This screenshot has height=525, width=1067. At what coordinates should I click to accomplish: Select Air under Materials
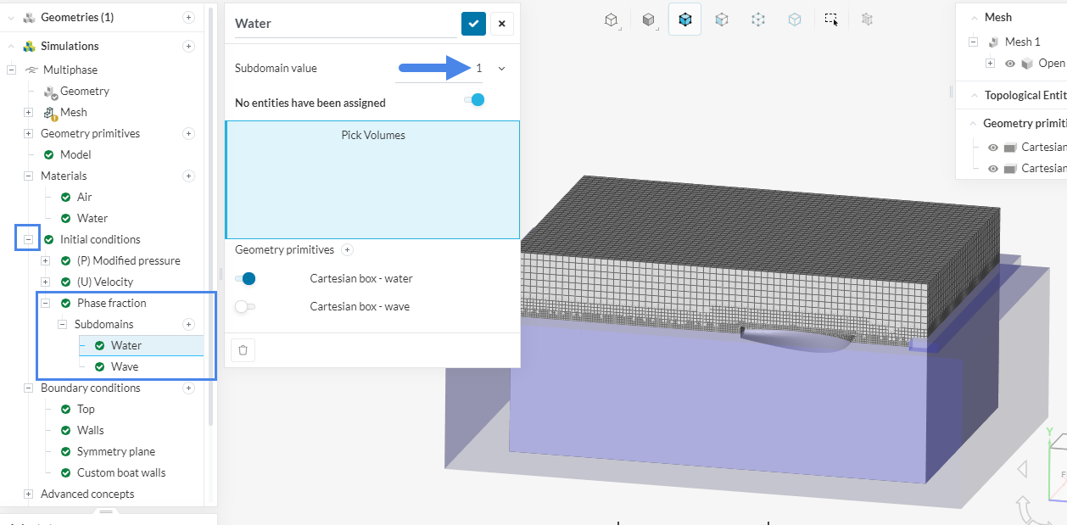pos(84,197)
